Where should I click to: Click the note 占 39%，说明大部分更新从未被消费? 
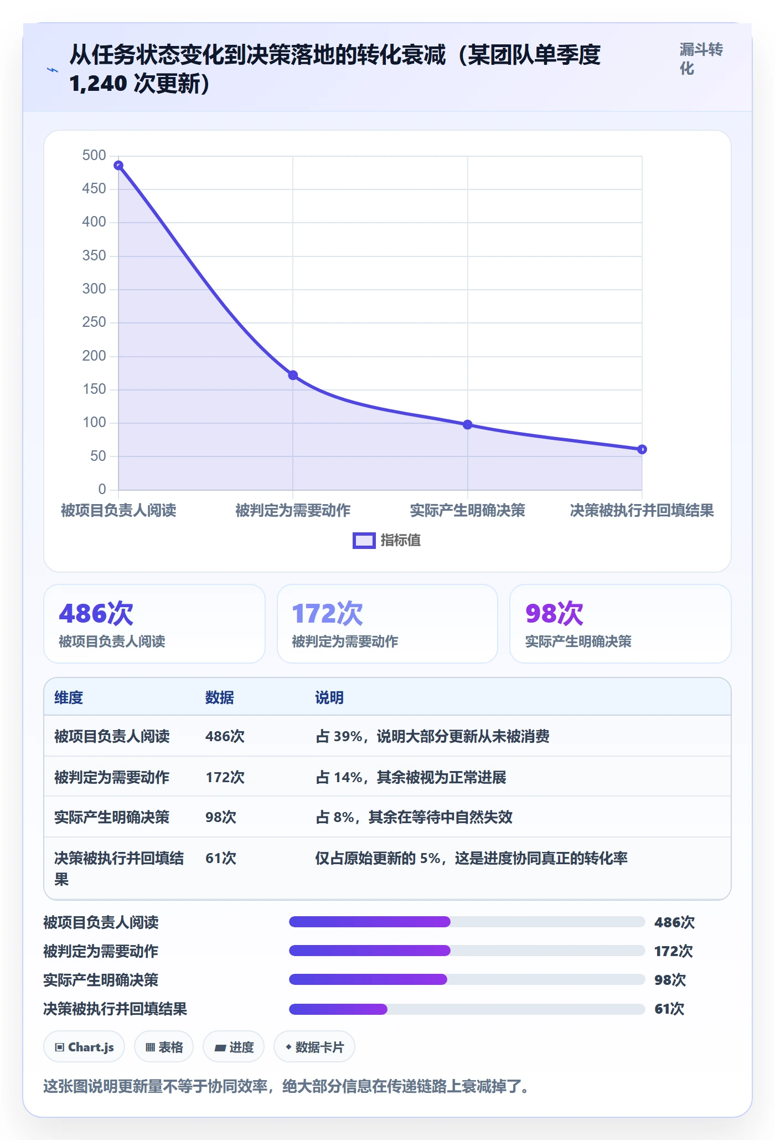pyautogui.click(x=432, y=736)
